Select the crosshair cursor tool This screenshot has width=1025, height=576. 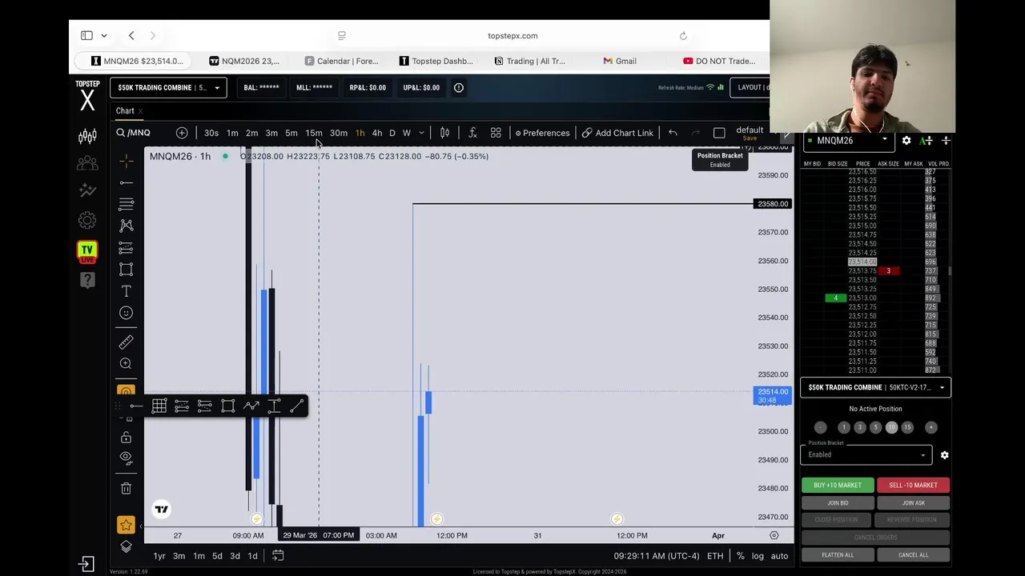126,161
